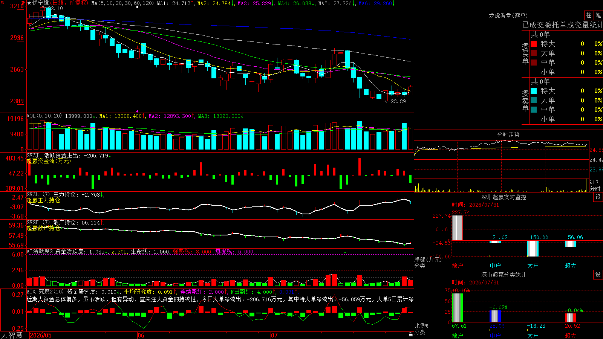Click MA3: 25.829 moving average value

(x=256, y=3)
